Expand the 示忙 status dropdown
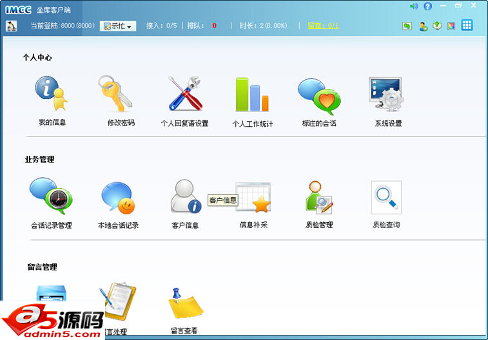 [118, 26]
